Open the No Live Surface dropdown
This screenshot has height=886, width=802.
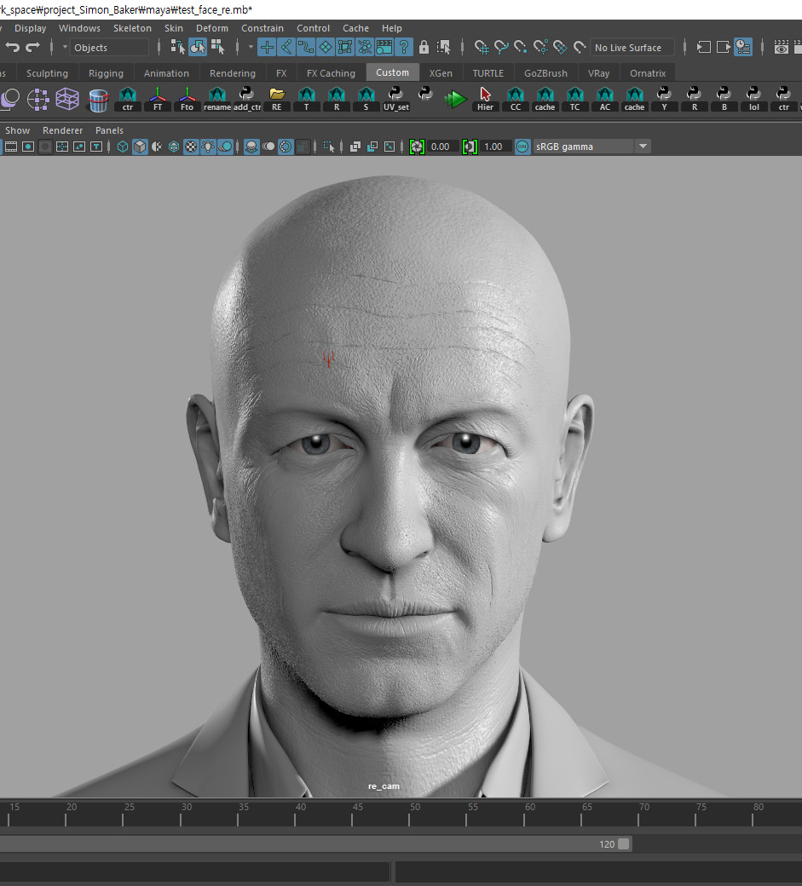(632, 47)
